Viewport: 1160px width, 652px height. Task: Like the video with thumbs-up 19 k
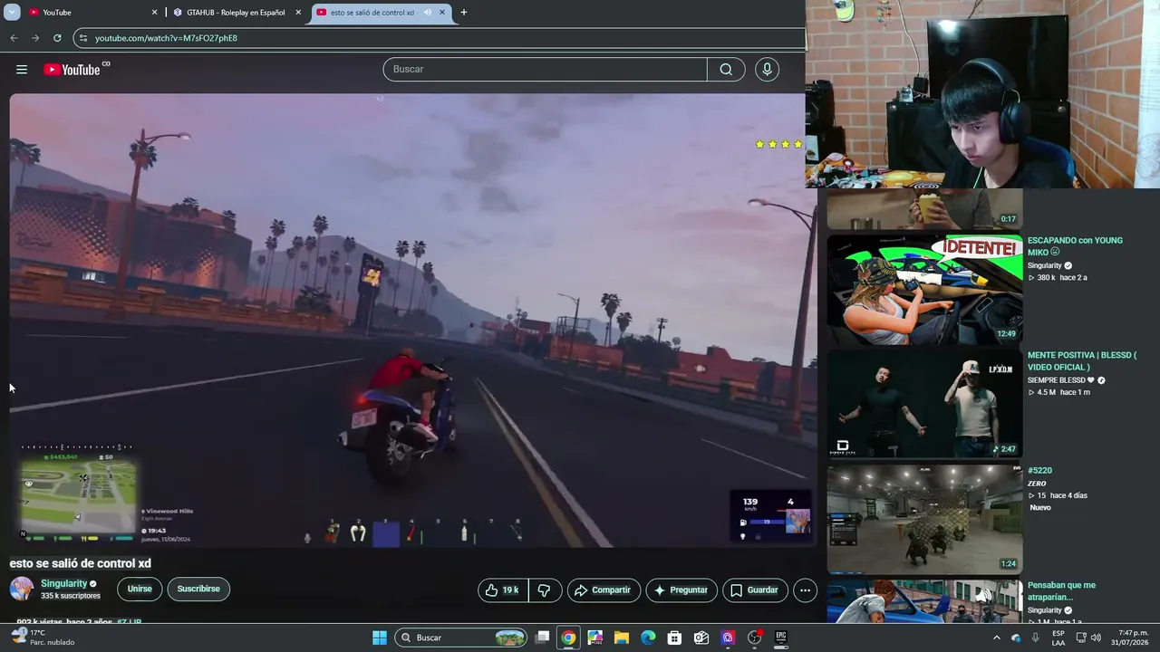pos(503,590)
